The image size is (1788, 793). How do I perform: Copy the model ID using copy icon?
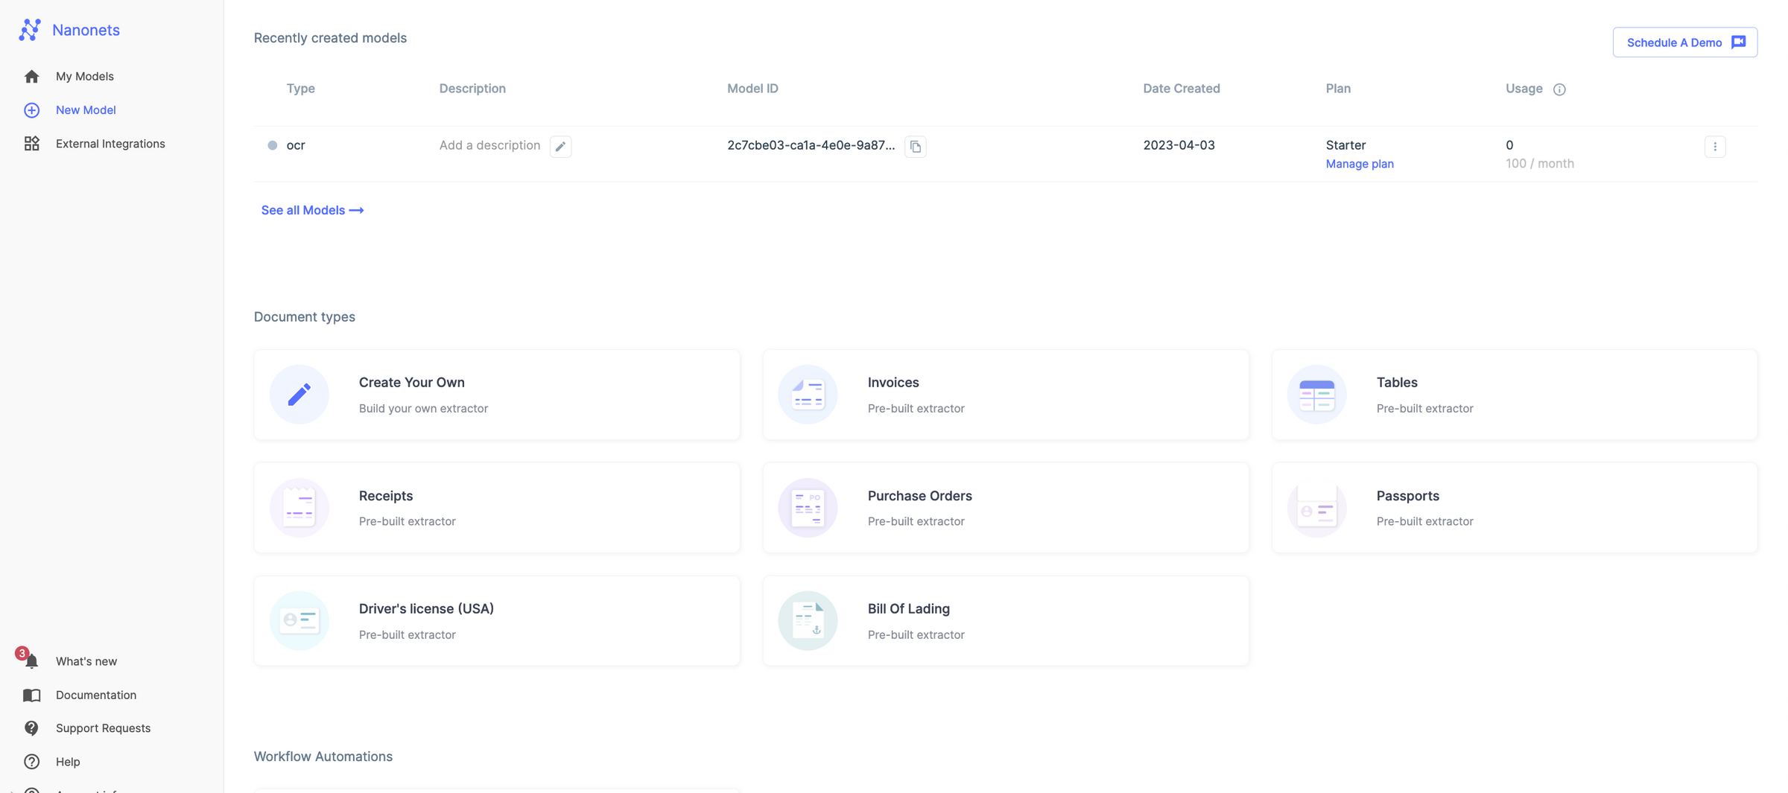[x=916, y=146]
